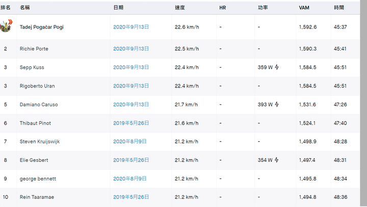367x207 pixels.
Task: Click the time 48:34
Action: [340, 179]
